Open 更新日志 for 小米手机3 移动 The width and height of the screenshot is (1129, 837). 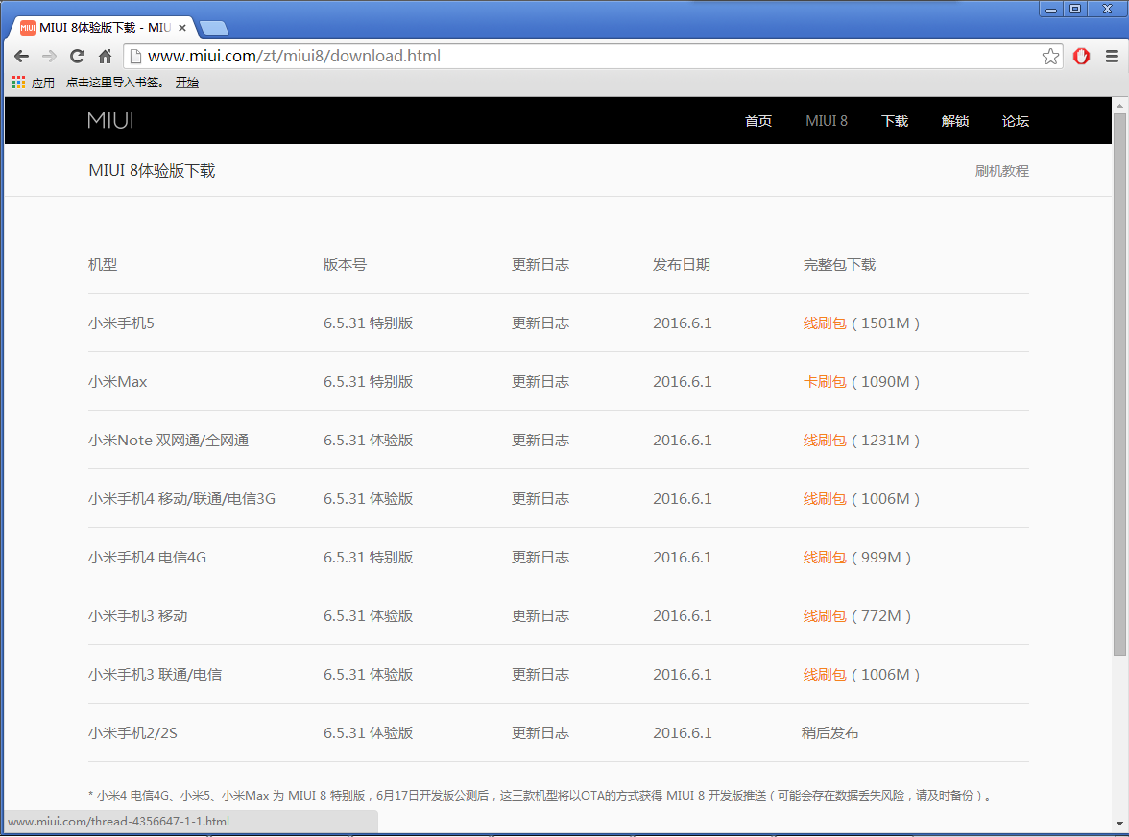[540, 616]
